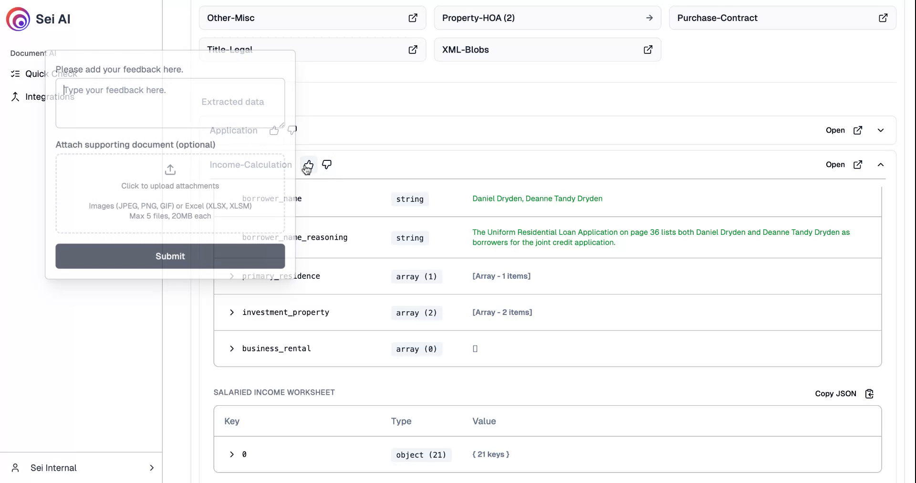Click the Sei AI logo icon
This screenshot has height=483, width=916.
tap(18, 19)
